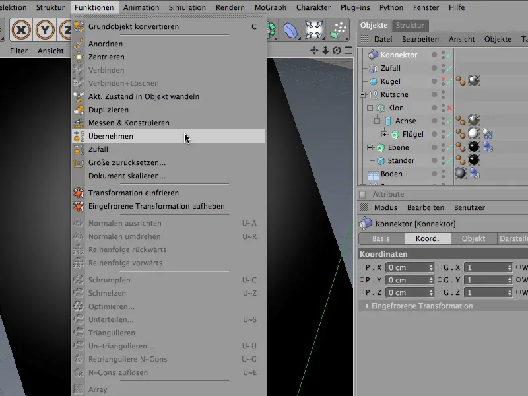Choose Transformation einfrieren menu entry
This screenshot has height=396, width=528.
point(169,193)
